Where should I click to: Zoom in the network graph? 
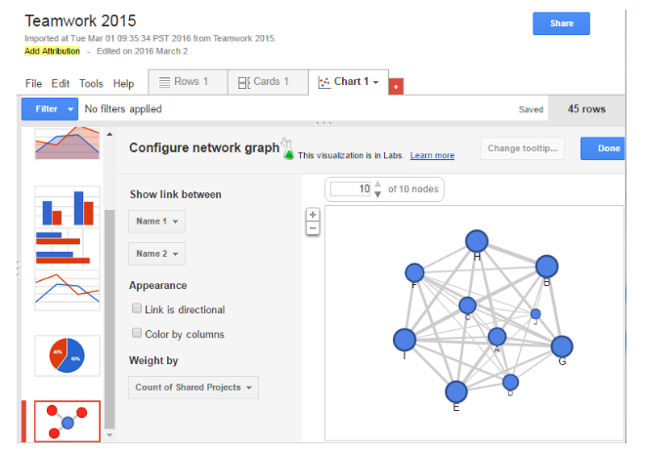click(x=313, y=215)
